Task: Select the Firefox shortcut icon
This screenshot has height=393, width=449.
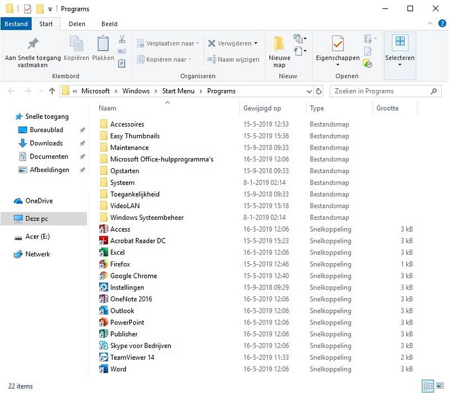Action: point(103,264)
